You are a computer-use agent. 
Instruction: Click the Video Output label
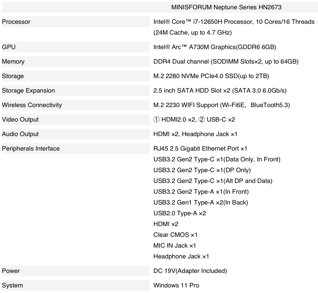coord(20,120)
